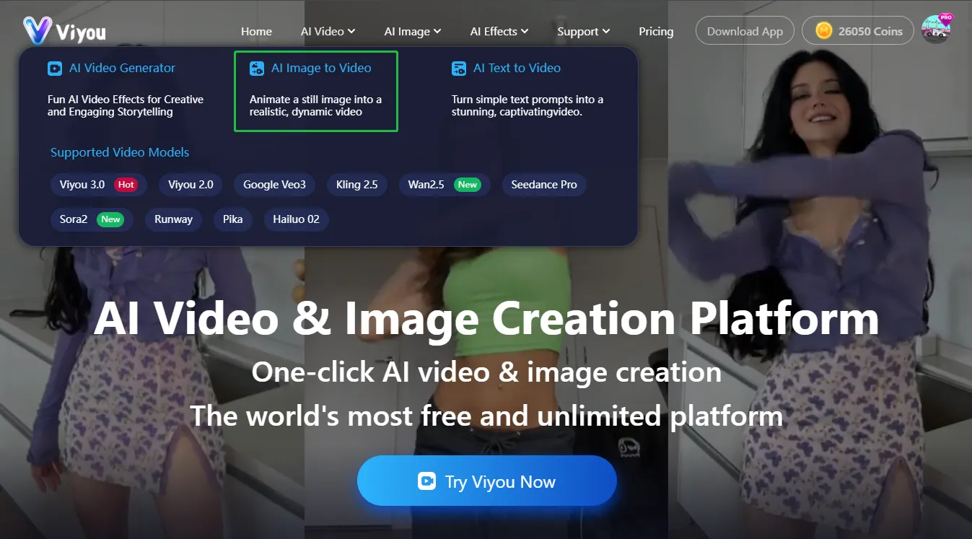
Task: Open your profile avatar with the PRO badge
Action: click(936, 31)
